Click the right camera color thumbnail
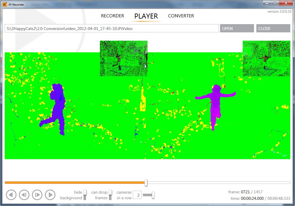The image size is (295, 206). 266,58
